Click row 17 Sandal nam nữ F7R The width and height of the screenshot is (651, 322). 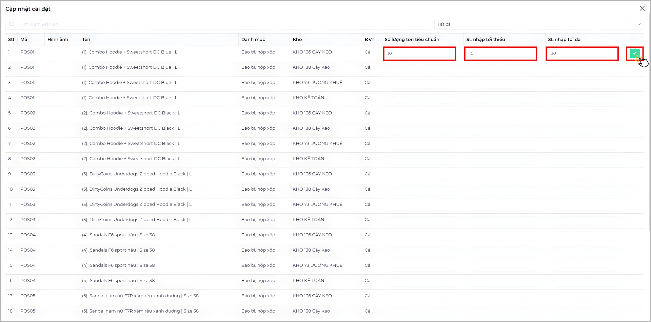pyautogui.click(x=140, y=296)
